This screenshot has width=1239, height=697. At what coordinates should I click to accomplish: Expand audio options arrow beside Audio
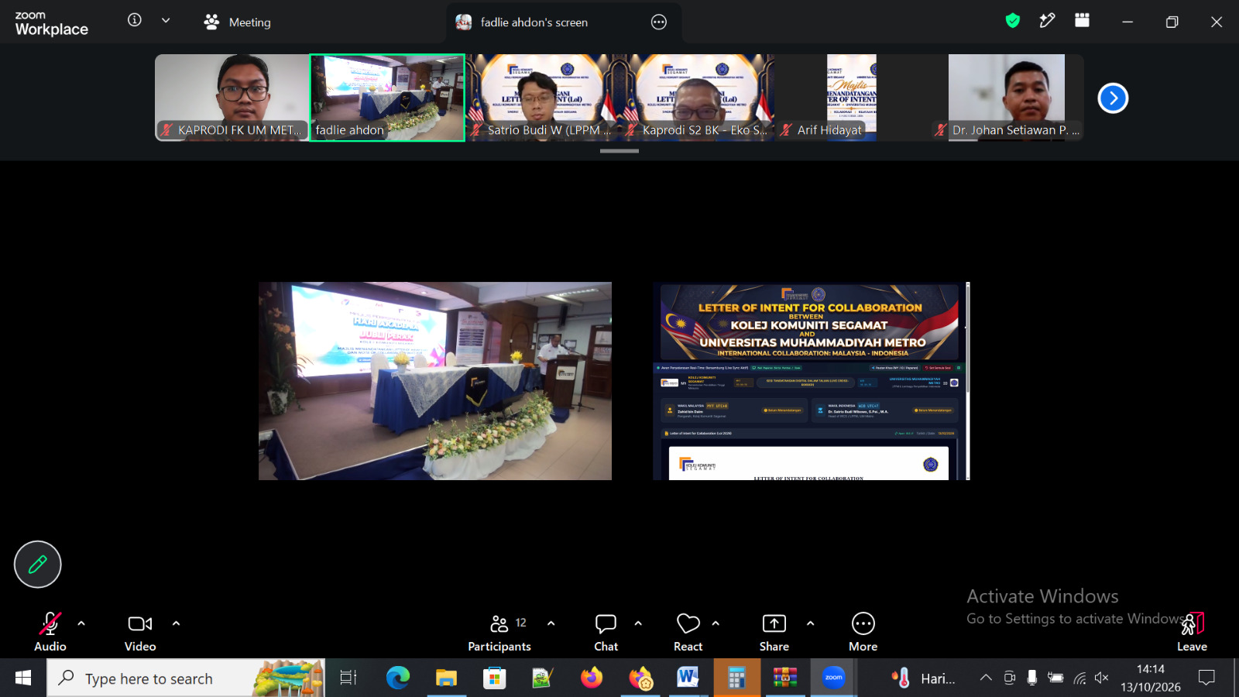pyautogui.click(x=81, y=623)
